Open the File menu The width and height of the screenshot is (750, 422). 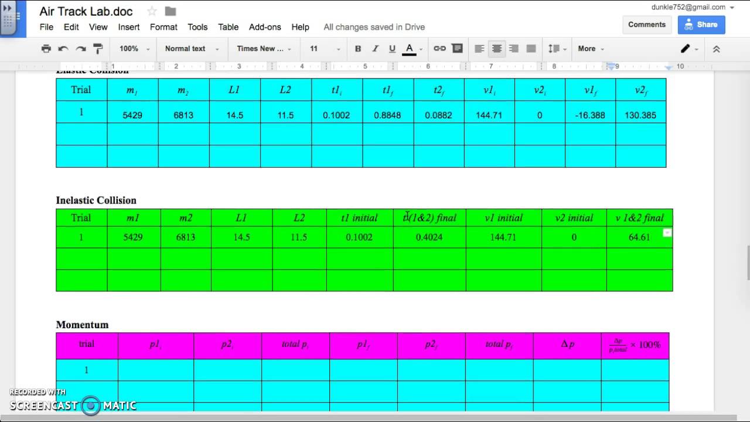pyautogui.click(x=46, y=27)
